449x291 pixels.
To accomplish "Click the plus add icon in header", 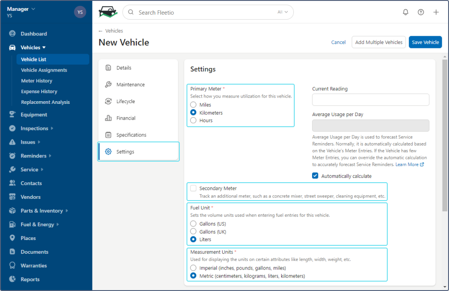I will [436, 12].
